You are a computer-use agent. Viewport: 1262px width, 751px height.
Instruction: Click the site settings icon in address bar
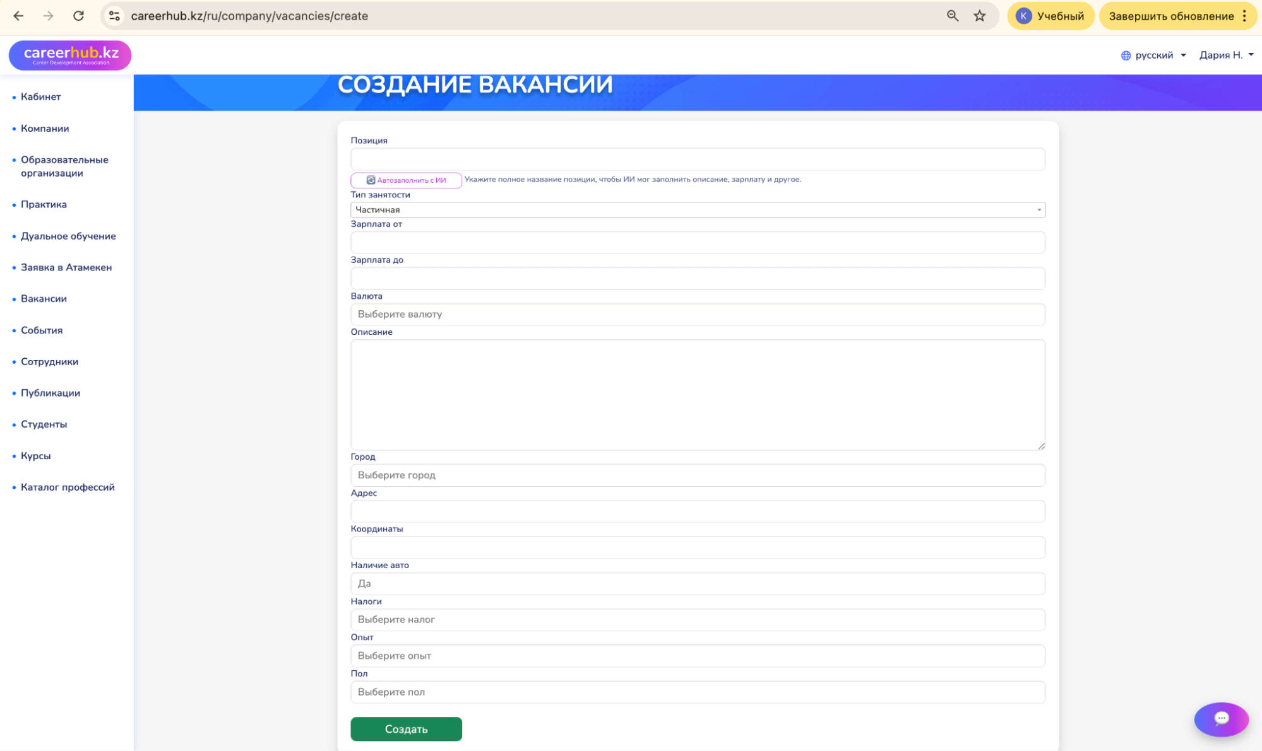(x=114, y=16)
